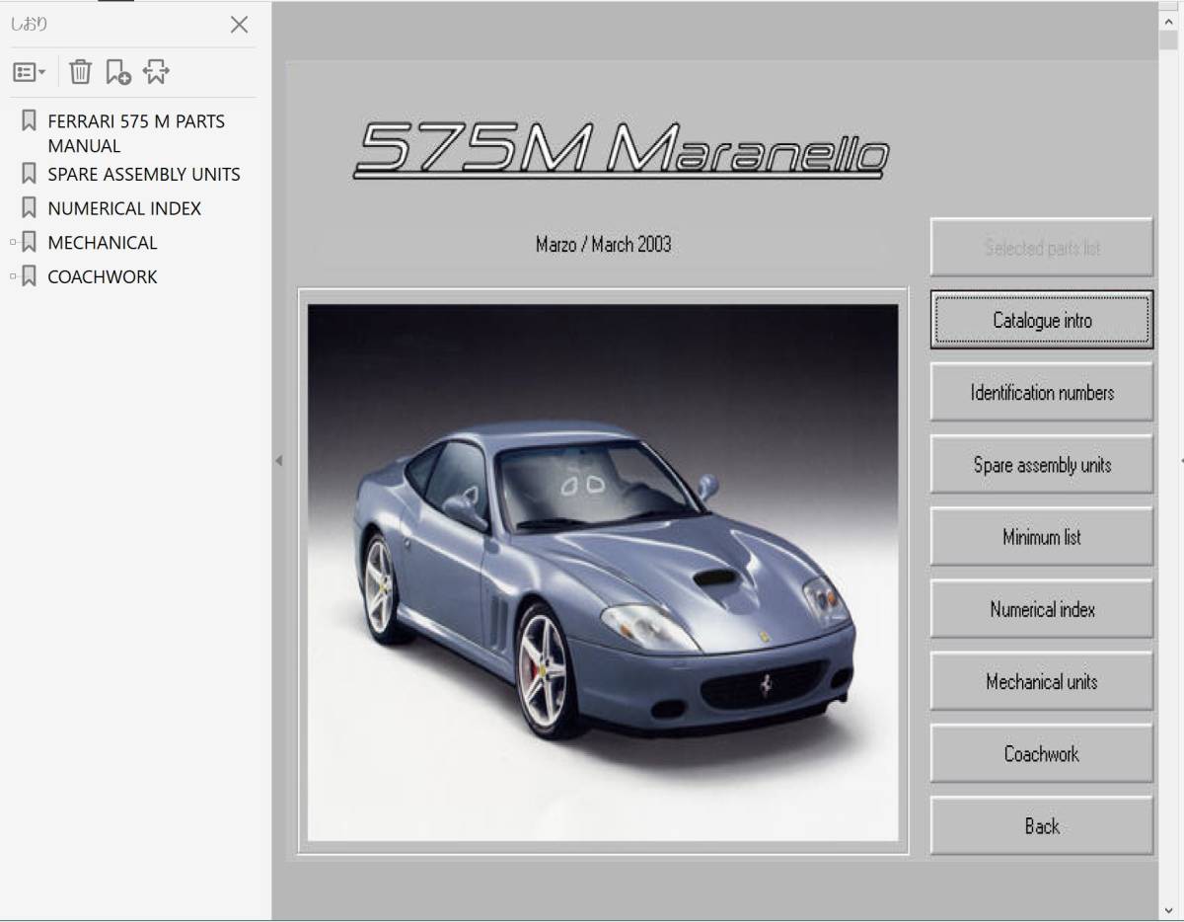Close the bookmarks (しおり) panel
1184x922 pixels.
point(239,25)
